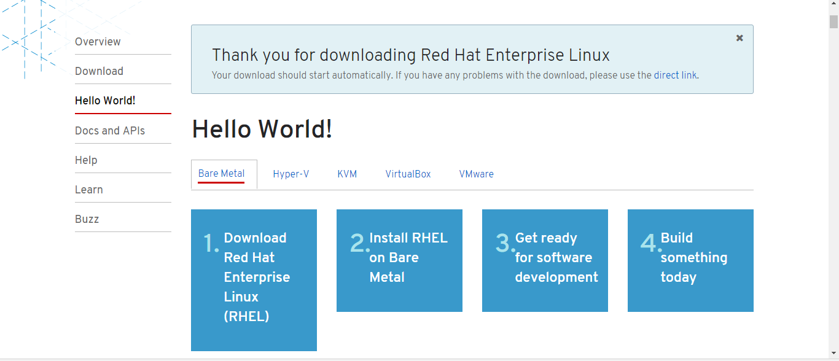This screenshot has width=839, height=361.
Task: Open the direct link for download
Action: click(x=675, y=76)
